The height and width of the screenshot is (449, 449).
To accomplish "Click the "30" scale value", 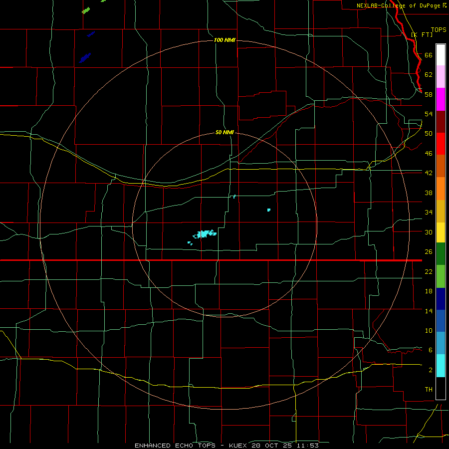I will click(x=429, y=232).
